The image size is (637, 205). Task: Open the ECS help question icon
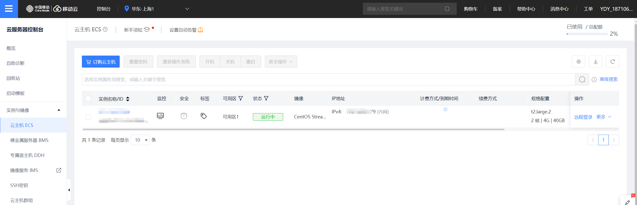click(x=105, y=29)
